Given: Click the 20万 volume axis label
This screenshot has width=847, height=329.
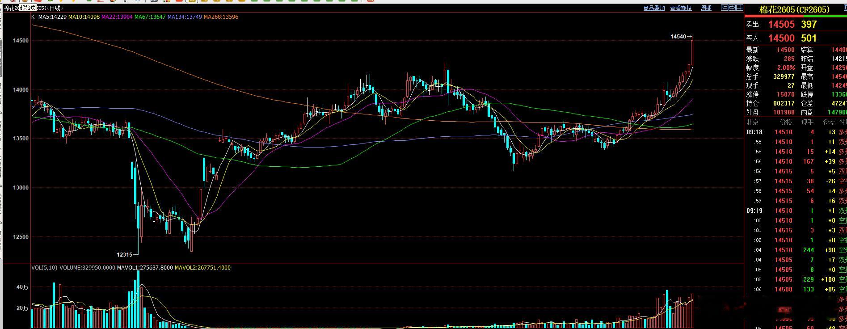Looking at the screenshot, I should tap(22, 308).
